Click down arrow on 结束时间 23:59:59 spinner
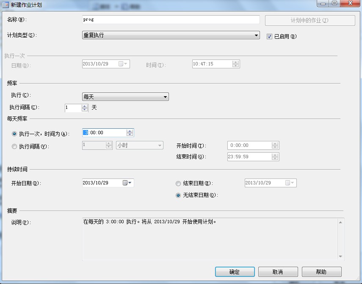This screenshot has width=362, height=284. pos(275,158)
